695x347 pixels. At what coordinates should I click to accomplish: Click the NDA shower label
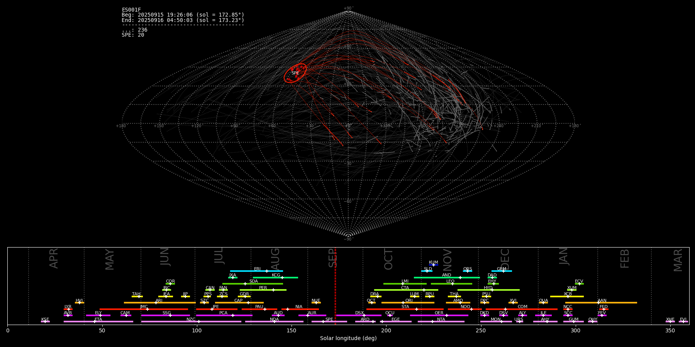(x=275, y=320)
